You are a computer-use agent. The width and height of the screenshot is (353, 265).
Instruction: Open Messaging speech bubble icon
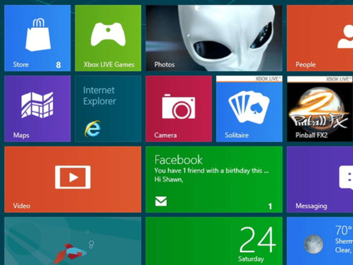point(346,177)
